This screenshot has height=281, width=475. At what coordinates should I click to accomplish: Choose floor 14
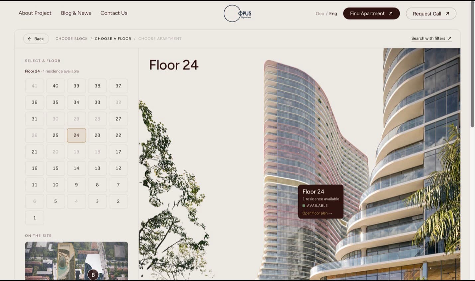[x=76, y=168]
